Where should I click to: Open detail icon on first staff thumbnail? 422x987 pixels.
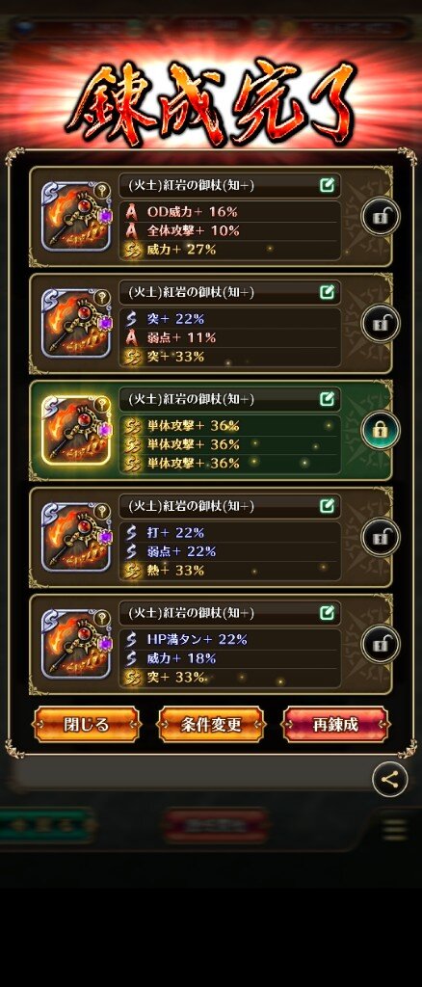tap(101, 189)
